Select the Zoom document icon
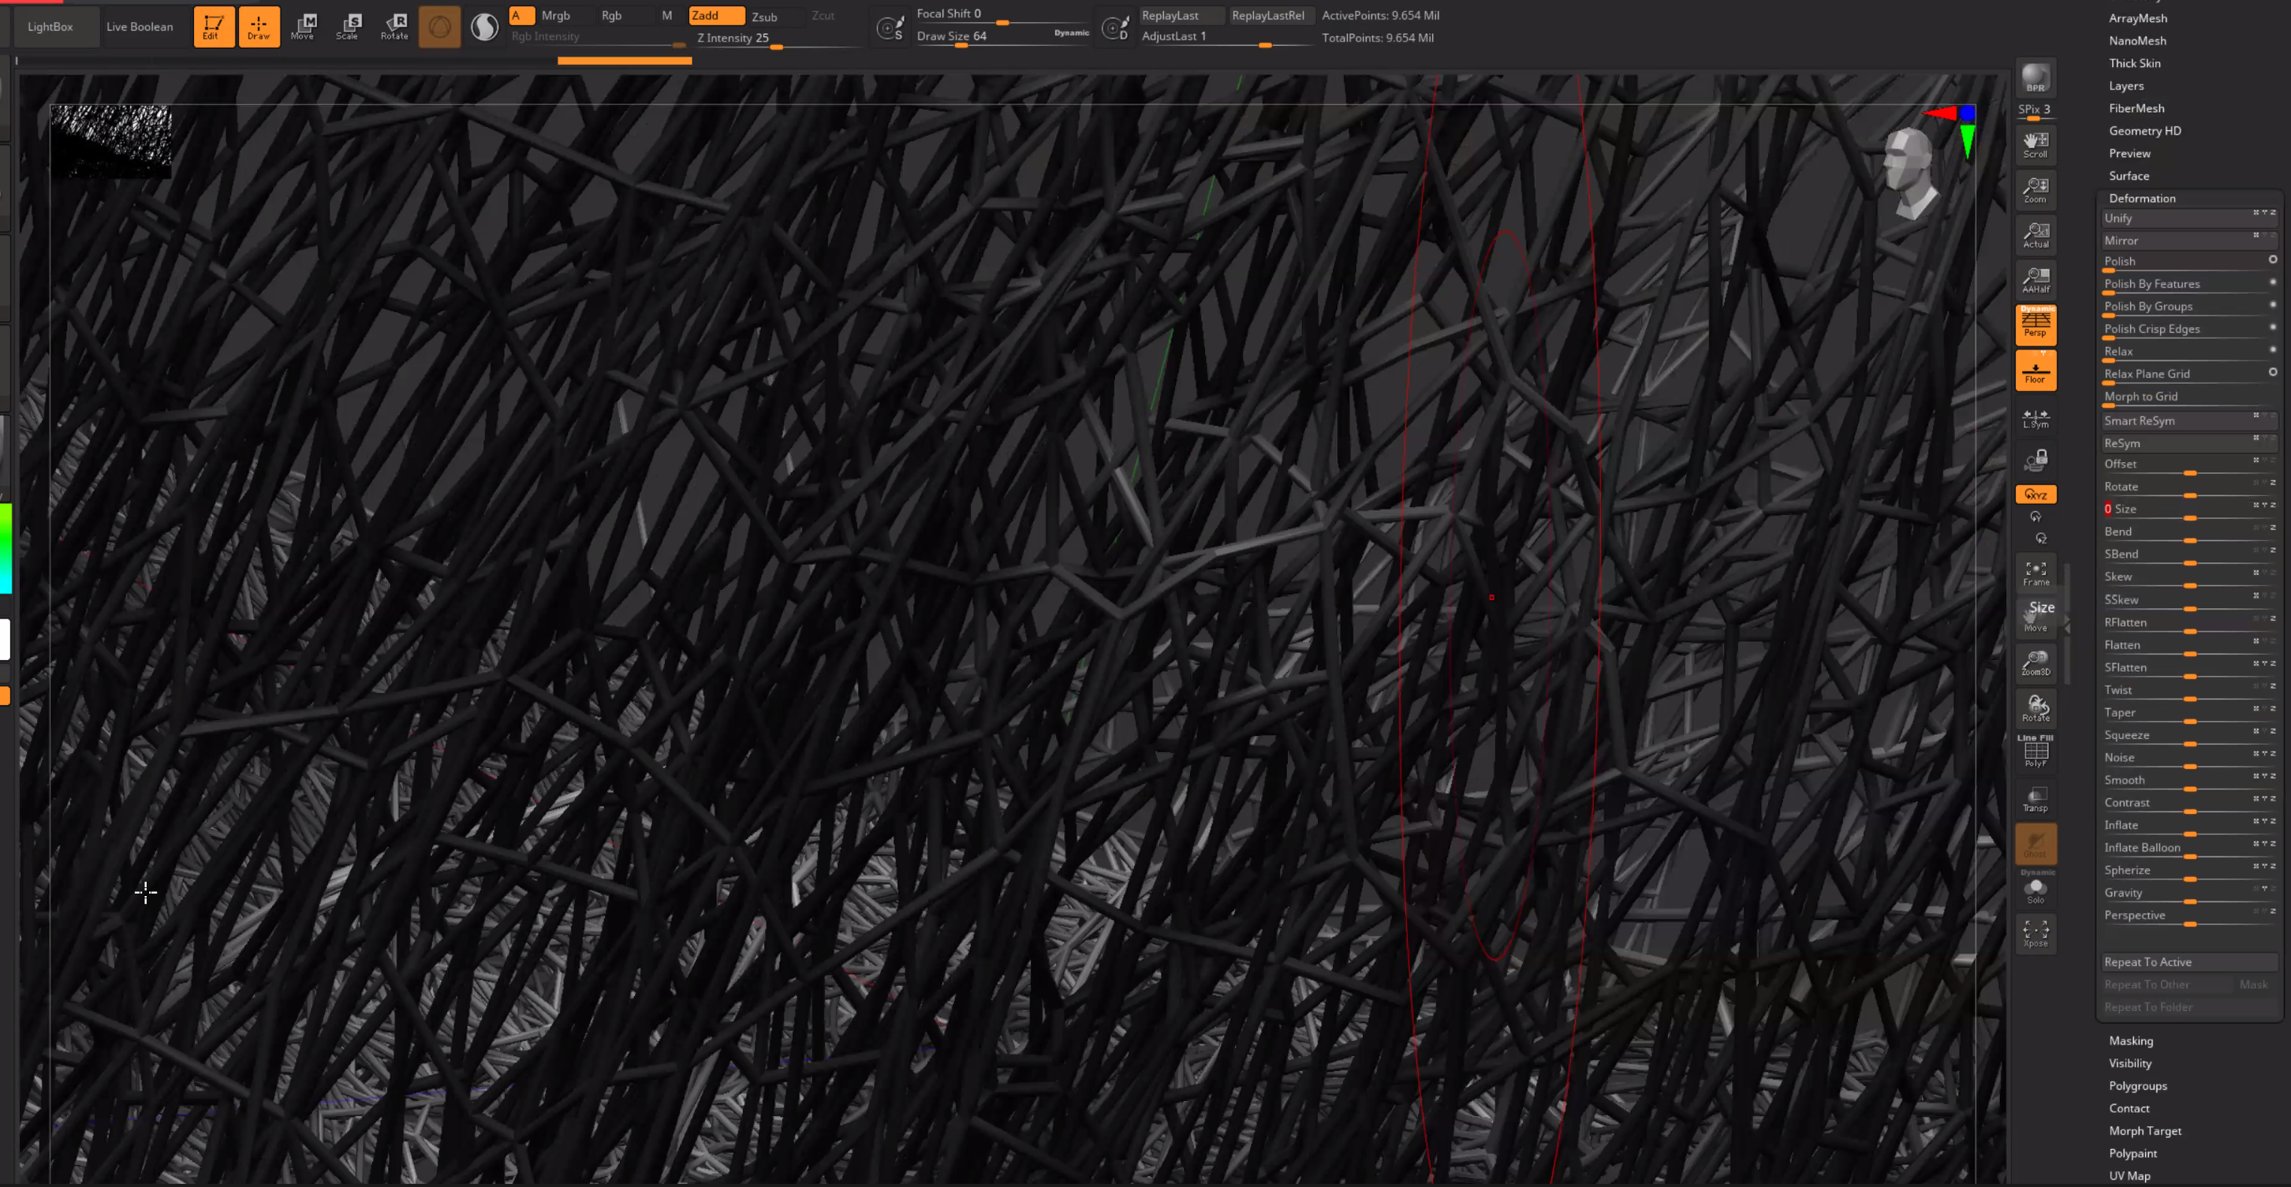The height and width of the screenshot is (1187, 2291). [x=2035, y=190]
